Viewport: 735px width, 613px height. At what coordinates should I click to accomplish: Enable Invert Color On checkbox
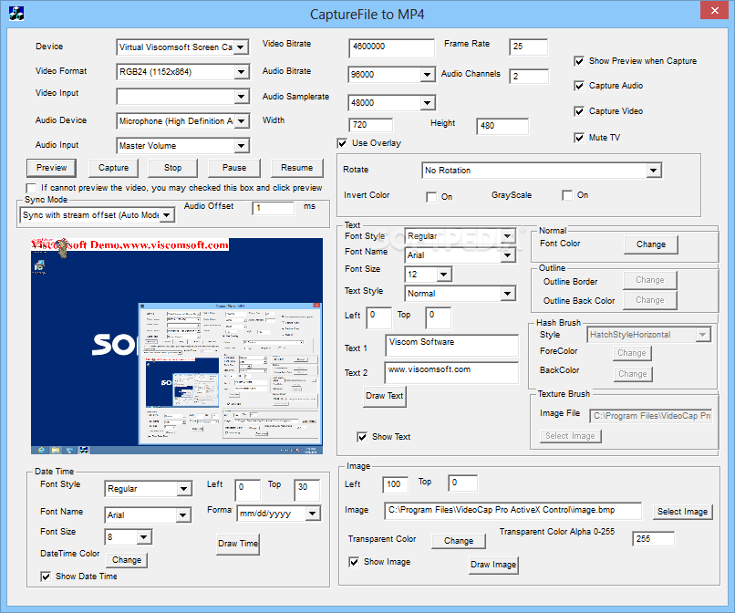pos(431,197)
